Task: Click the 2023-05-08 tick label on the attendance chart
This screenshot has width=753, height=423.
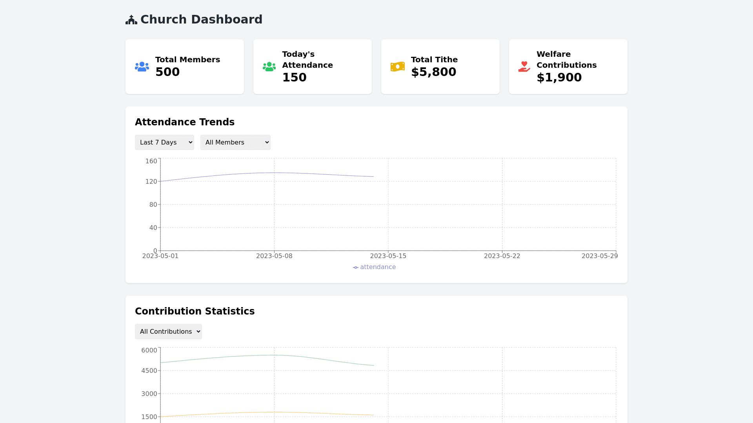Action: (274, 256)
